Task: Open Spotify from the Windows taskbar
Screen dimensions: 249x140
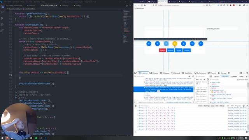Action: (36, 138)
